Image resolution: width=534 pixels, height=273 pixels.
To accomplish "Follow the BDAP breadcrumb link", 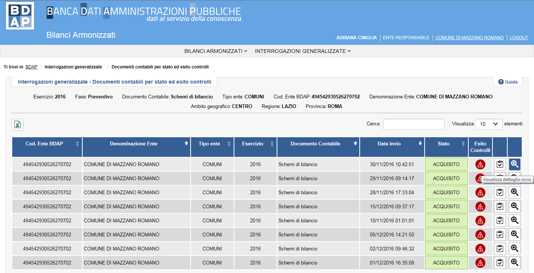I will (x=32, y=67).
